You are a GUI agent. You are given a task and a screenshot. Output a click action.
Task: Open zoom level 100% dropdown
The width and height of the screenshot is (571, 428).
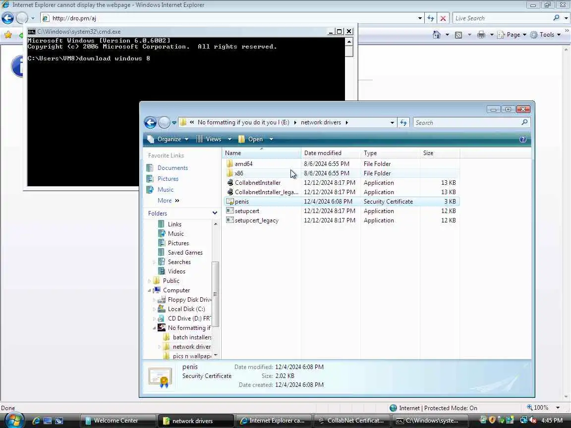pos(558,408)
